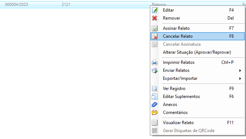Viewport: 246px width, 139px height.
Task: Choose Editar Suplementos from the menu
Action: (197, 97)
